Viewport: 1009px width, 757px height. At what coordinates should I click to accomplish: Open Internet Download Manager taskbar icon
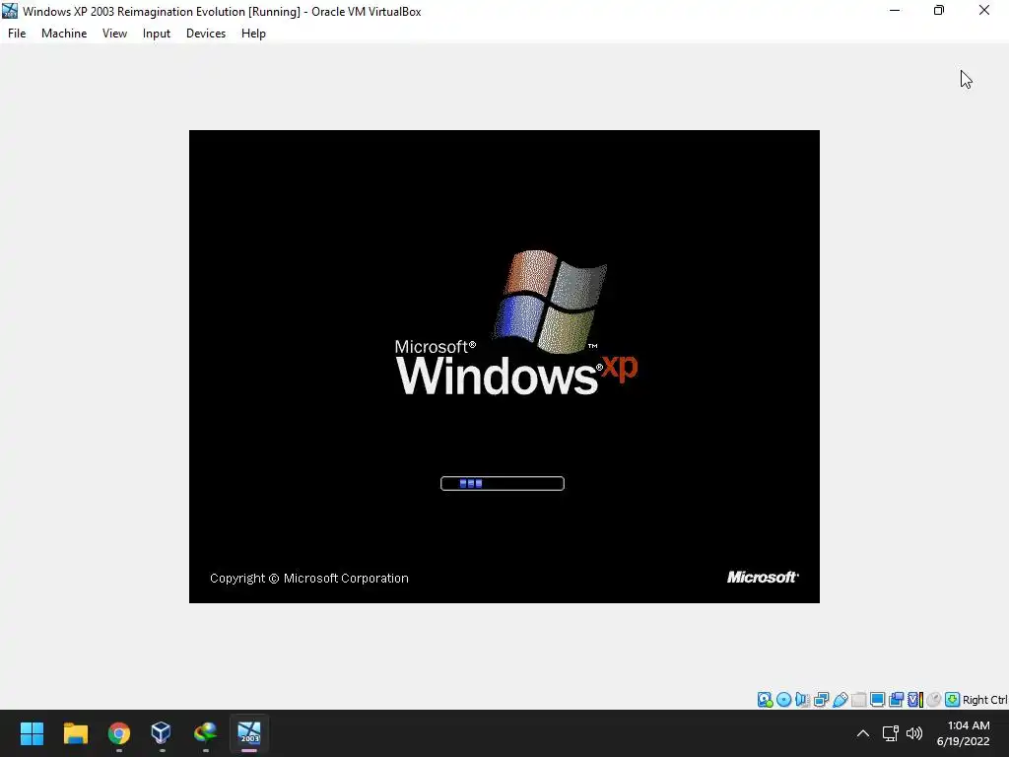[205, 733]
